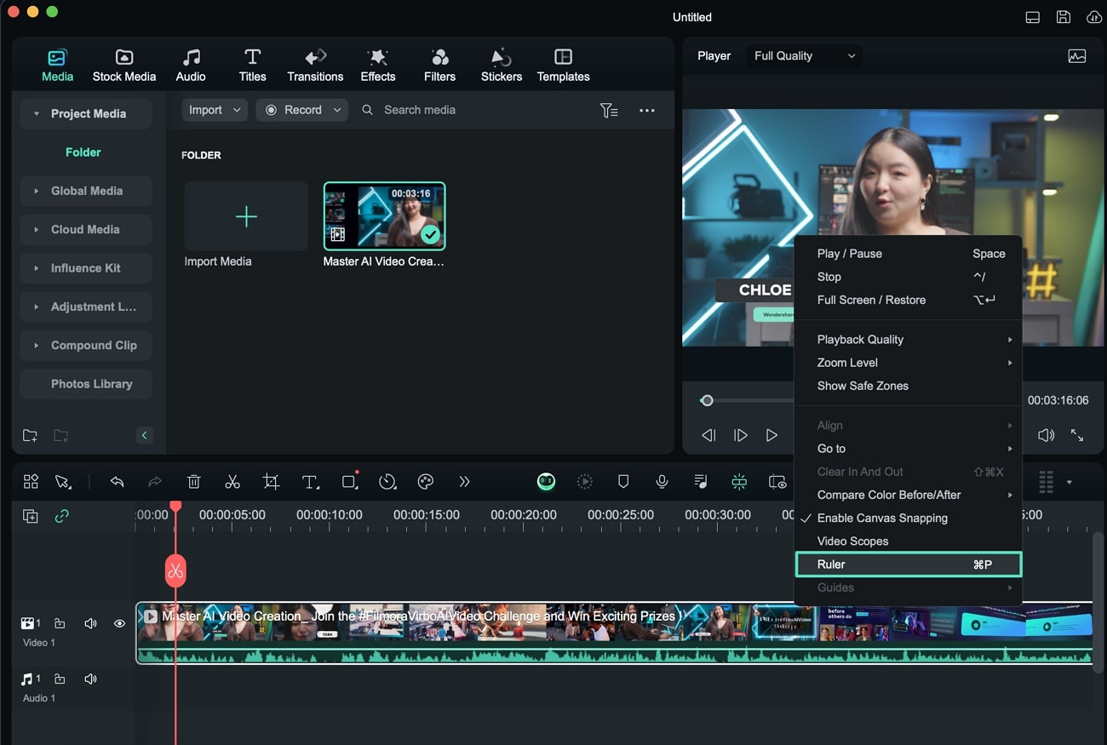Undo the last action in the timeline toolbar
Image resolution: width=1107 pixels, height=745 pixels.
[118, 482]
